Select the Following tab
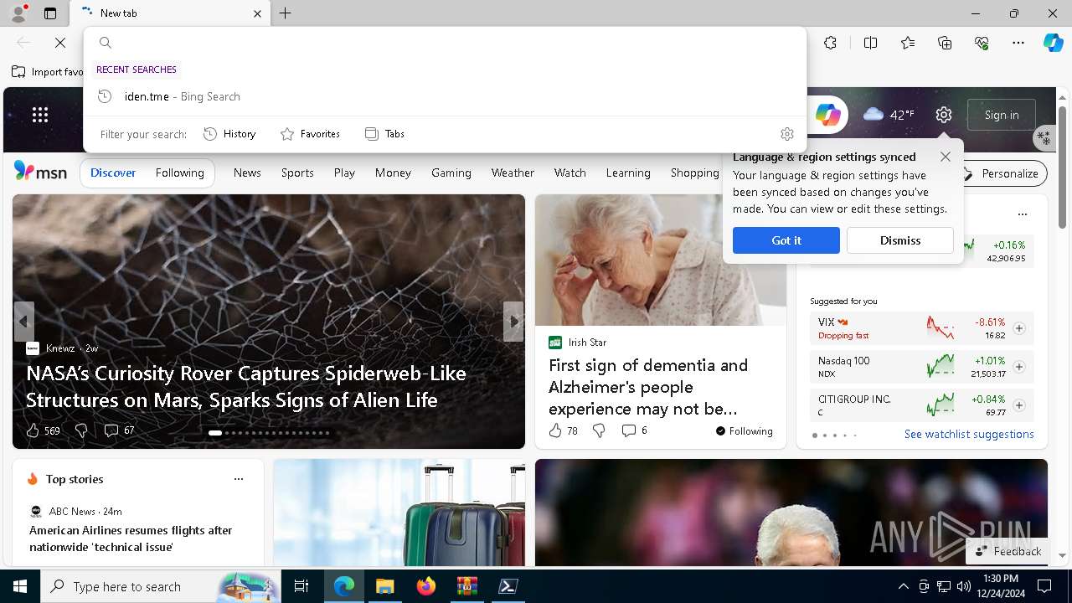Viewport: 1072px width, 603px height. [x=180, y=173]
